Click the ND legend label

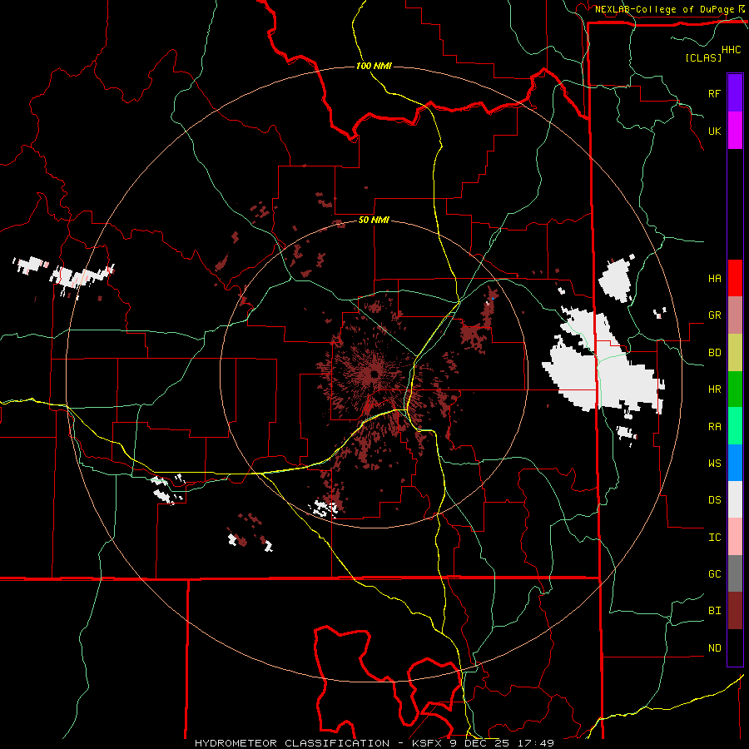coord(714,647)
